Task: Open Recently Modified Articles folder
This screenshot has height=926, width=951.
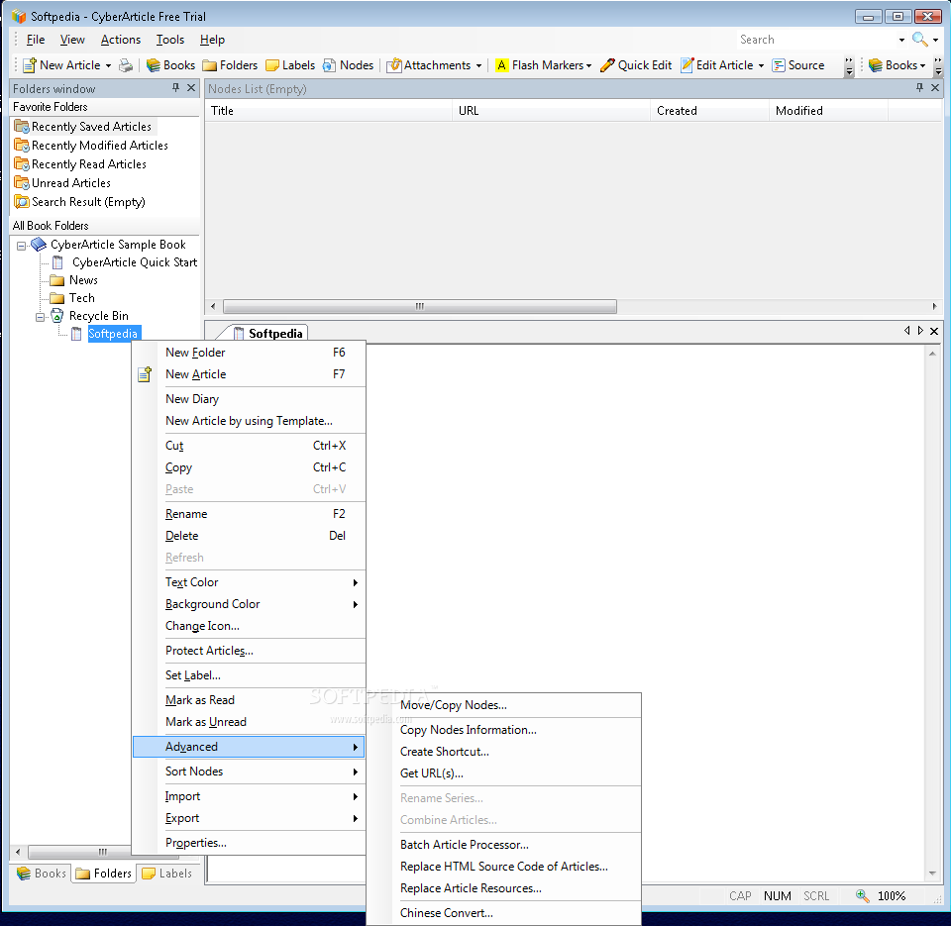Action: click(91, 145)
